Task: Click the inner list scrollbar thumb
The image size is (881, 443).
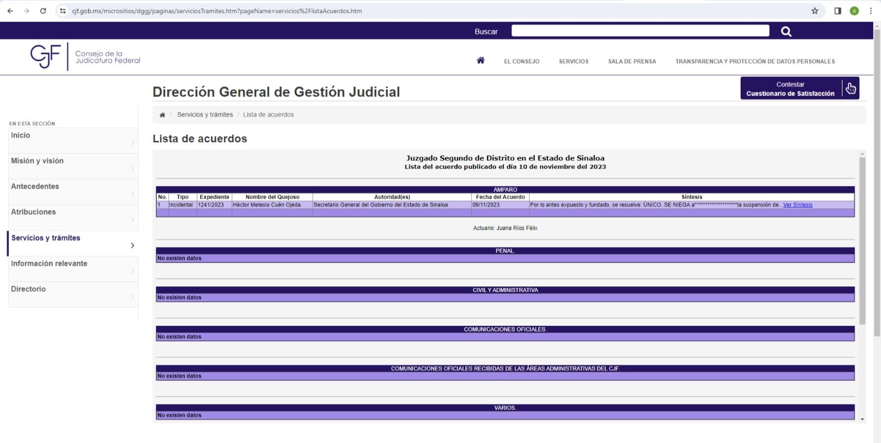Action: (862, 240)
